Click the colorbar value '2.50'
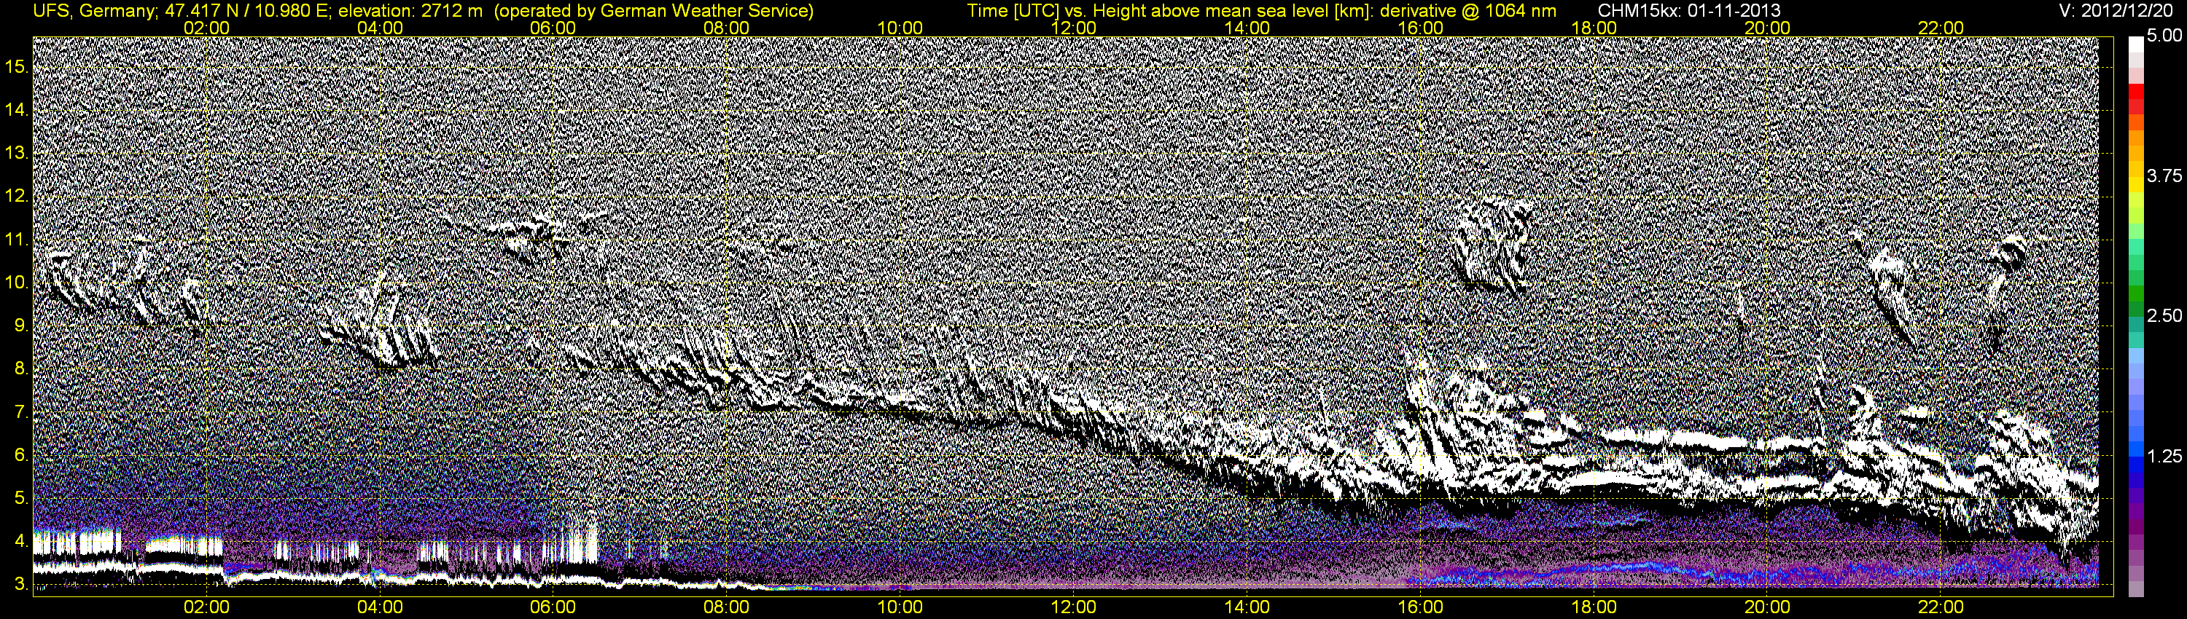This screenshot has height=619, width=2187. (2164, 315)
